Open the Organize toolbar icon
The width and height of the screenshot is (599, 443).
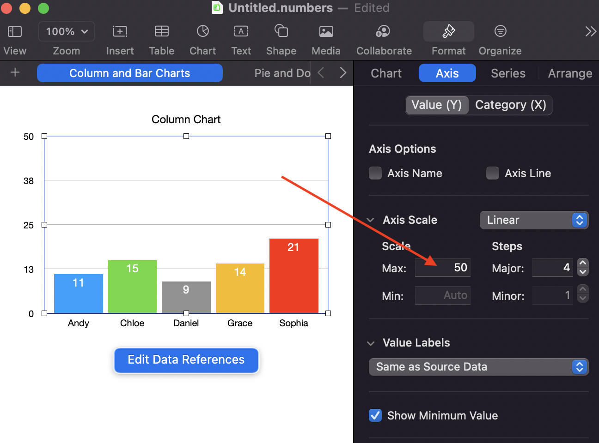point(500,31)
